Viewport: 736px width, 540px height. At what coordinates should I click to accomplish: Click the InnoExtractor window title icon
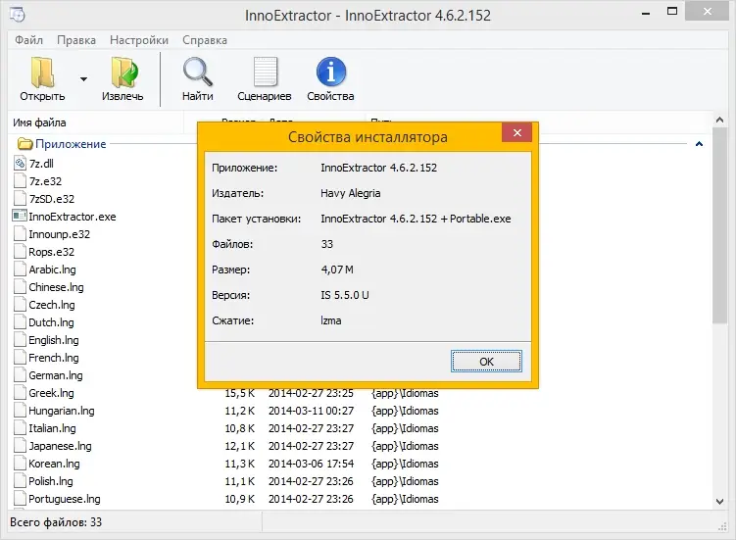18,15
